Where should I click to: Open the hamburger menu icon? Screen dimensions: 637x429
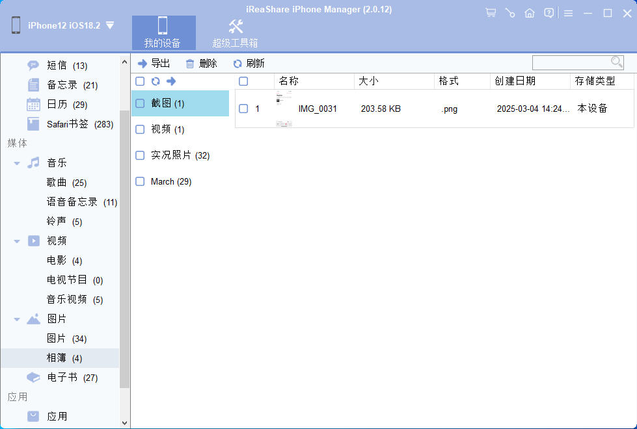pyautogui.click(x=568, y=14)
